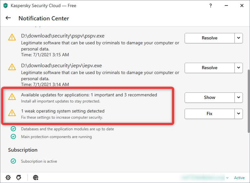This screenshot has width=250, height=183.
Task: Expand dropdown arrow next to iepv.exe Resolve
Action: point(239,68)
